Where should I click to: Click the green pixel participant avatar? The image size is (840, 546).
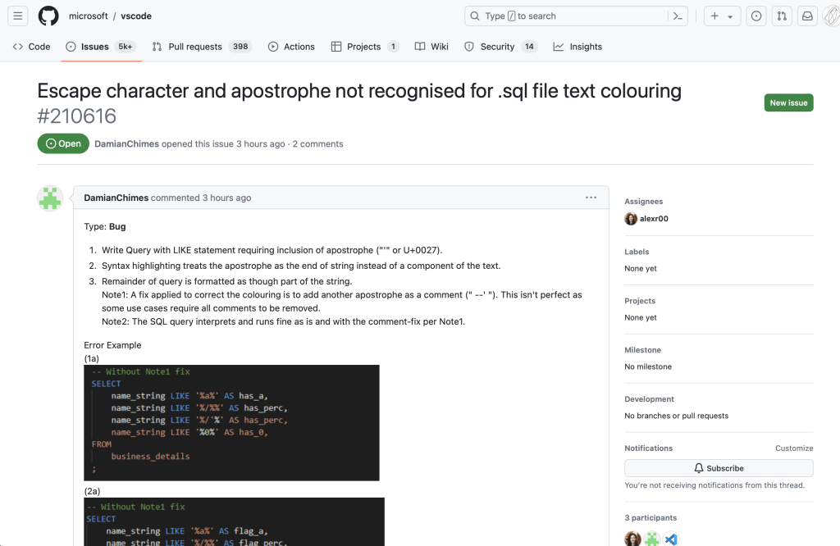(x=652, y=539)
